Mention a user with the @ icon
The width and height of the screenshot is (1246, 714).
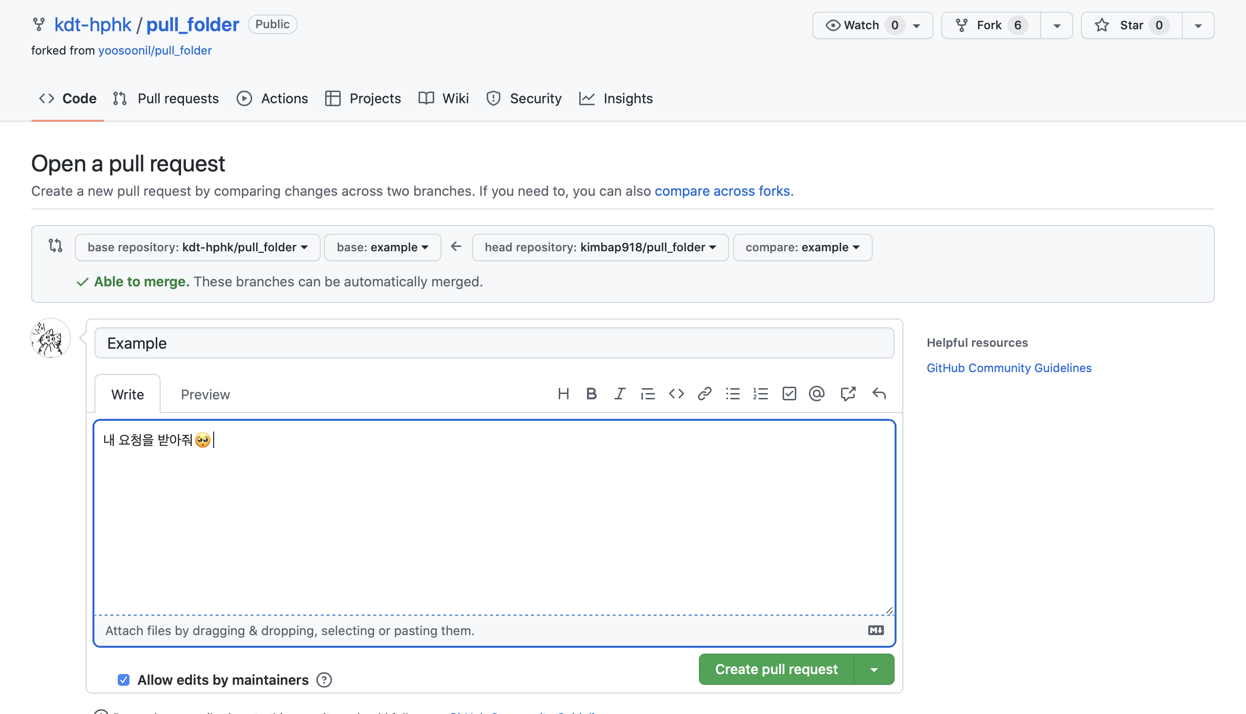point(817,394)
